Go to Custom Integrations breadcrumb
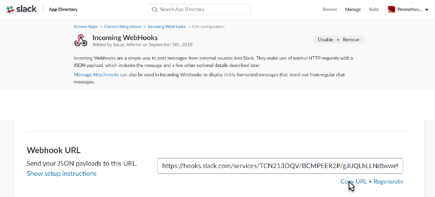Screen dimensions: 435x197 (x=122, y=26)
